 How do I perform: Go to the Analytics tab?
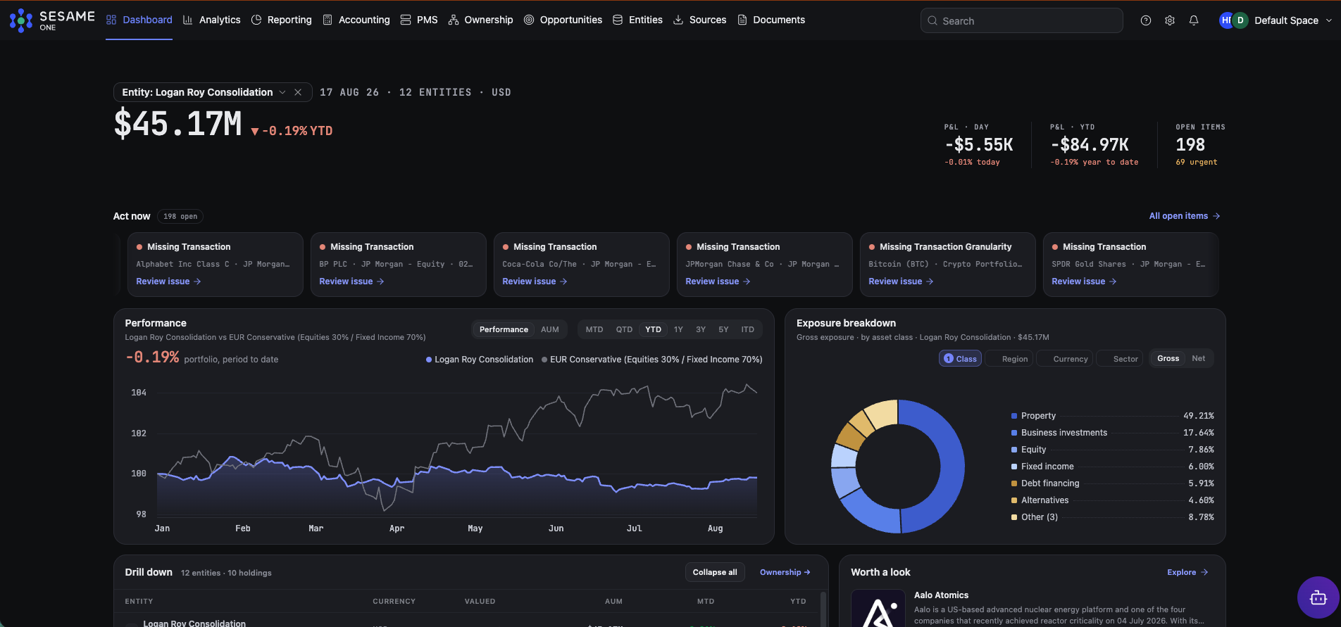pos(212,20)
